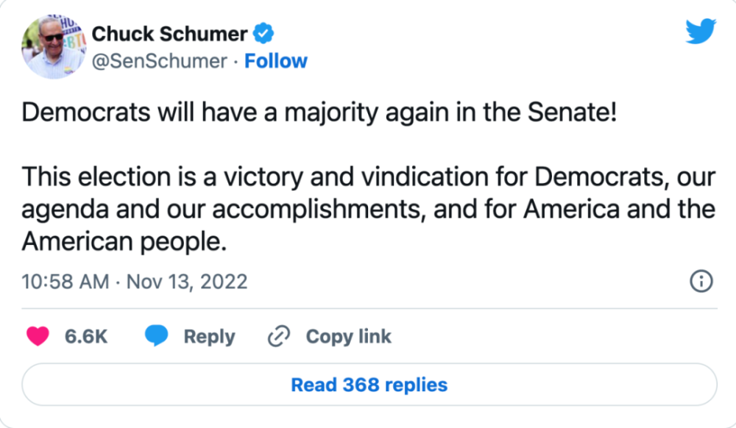This screenshot has width=736, height=428.
Task: Click the Twitter bird logo
Action: coord(700,32)
